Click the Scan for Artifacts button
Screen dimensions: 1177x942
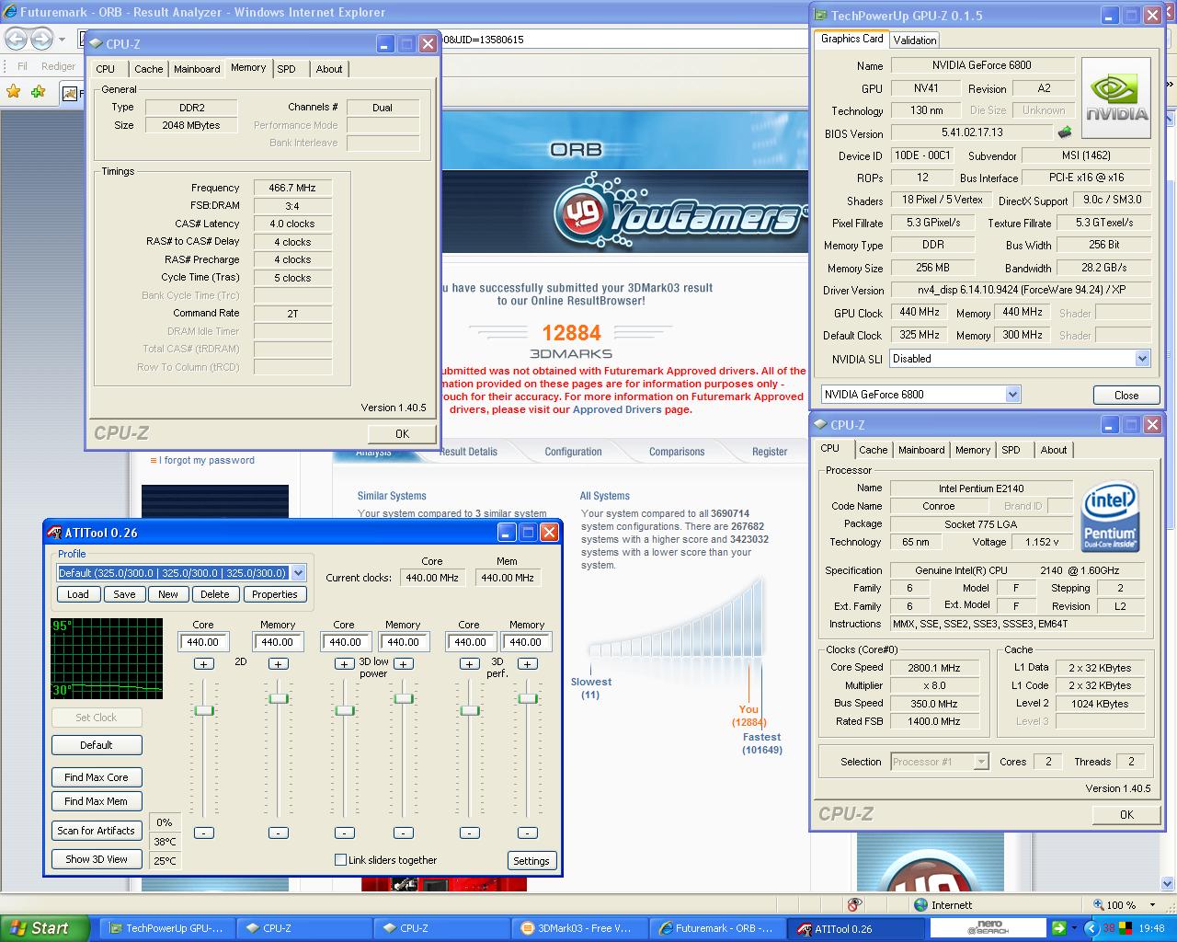click(x=97, y=831)
